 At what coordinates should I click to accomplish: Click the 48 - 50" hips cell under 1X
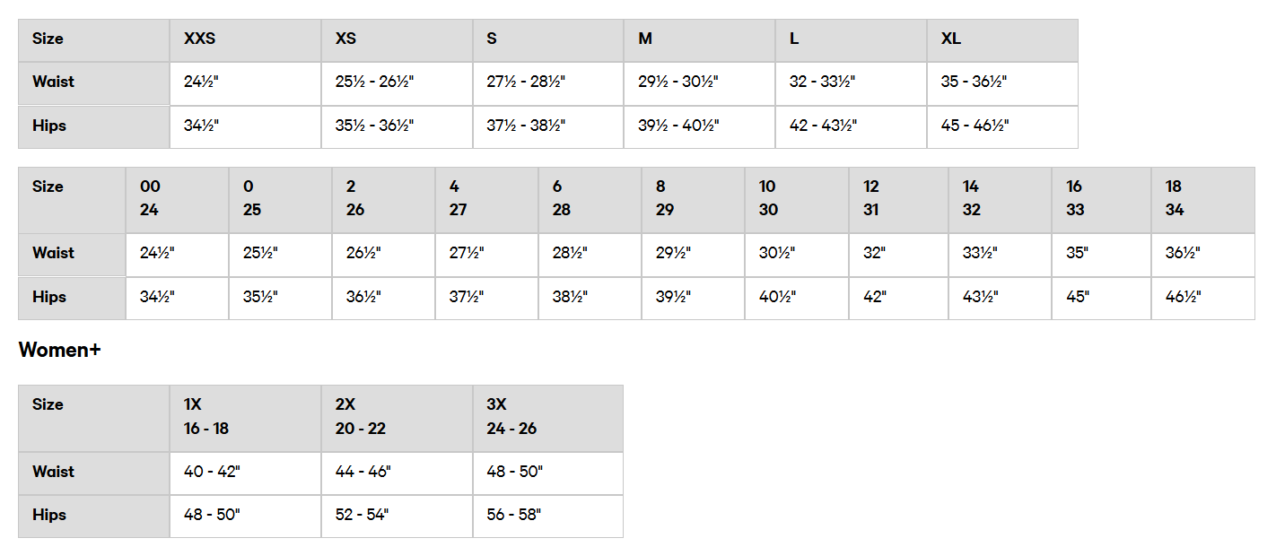click(245, 517)
